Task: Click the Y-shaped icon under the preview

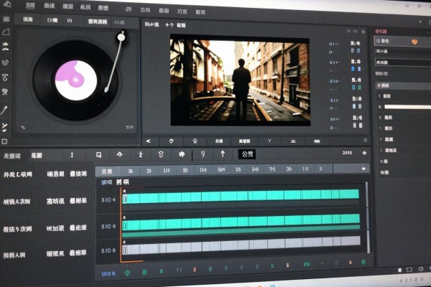Action: (269, 141)
